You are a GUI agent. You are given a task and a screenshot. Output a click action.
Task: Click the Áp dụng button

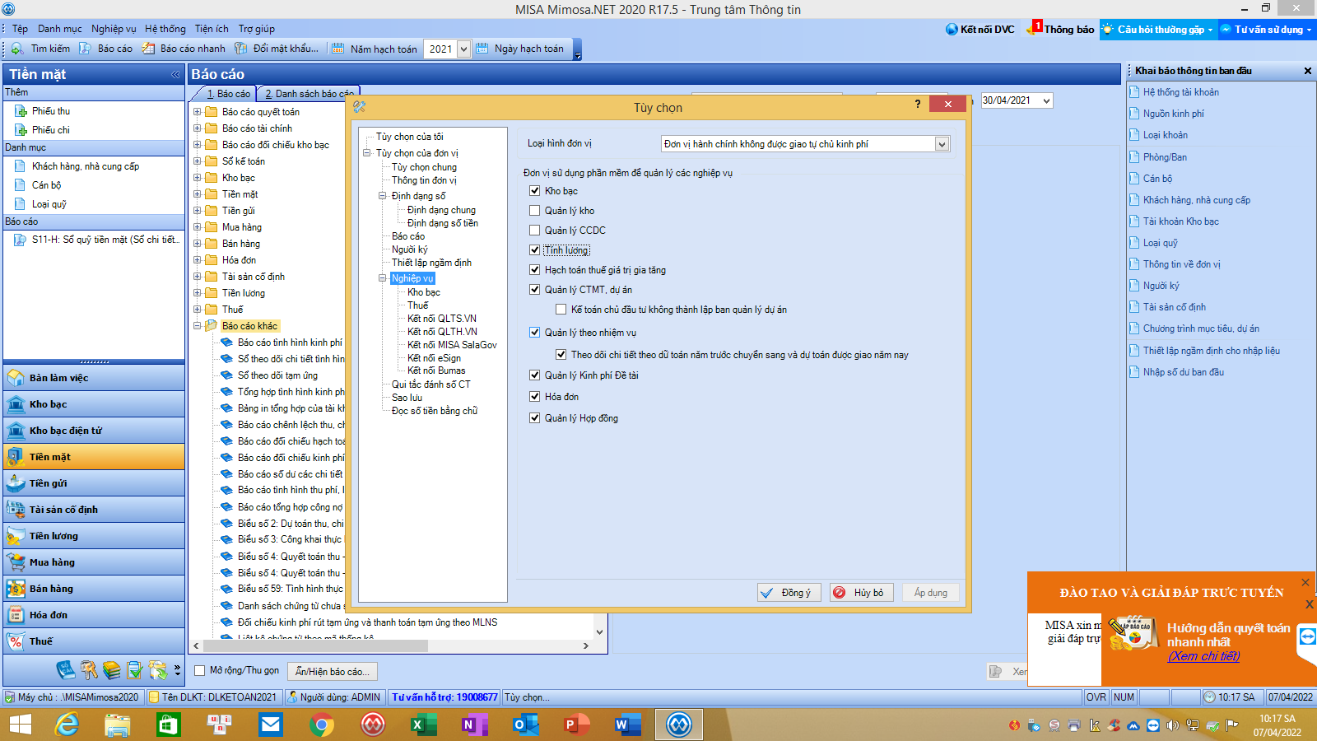930,593
